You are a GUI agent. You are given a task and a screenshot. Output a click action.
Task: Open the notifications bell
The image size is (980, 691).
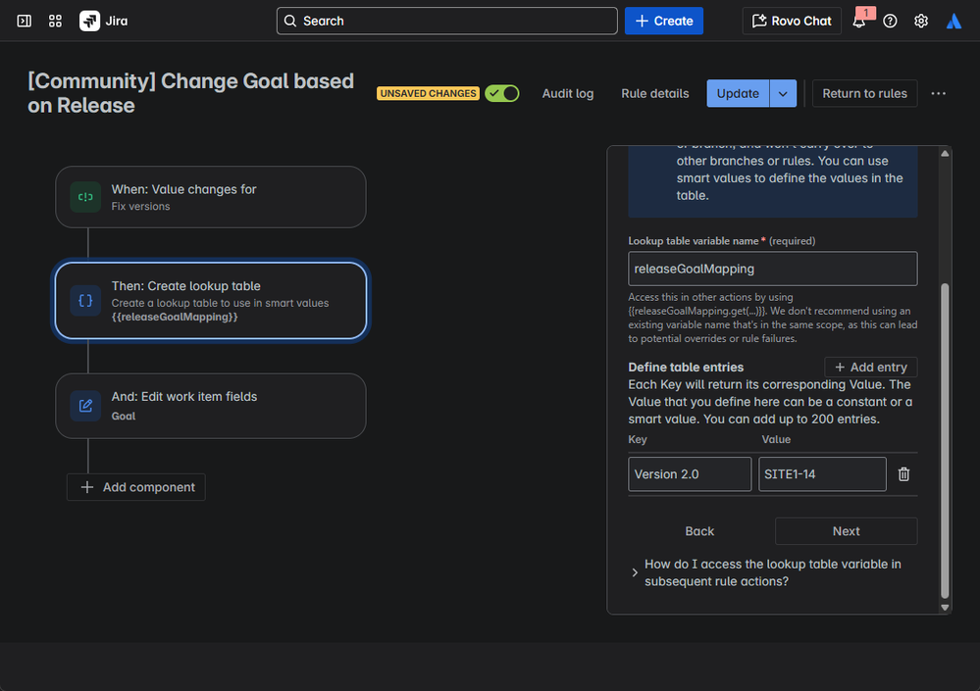coord(859,21)
